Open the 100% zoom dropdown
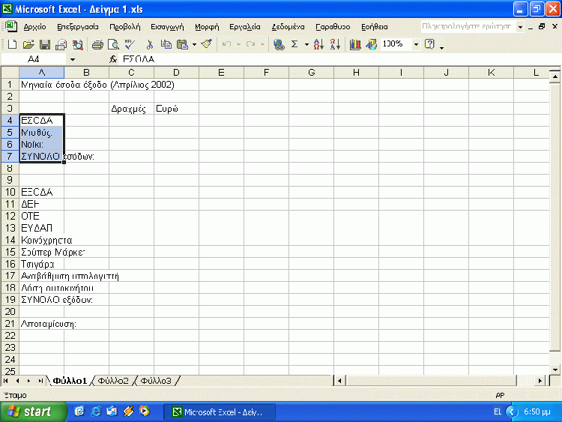The height and width of the screenshot is (422, 562). pos(416,44)
